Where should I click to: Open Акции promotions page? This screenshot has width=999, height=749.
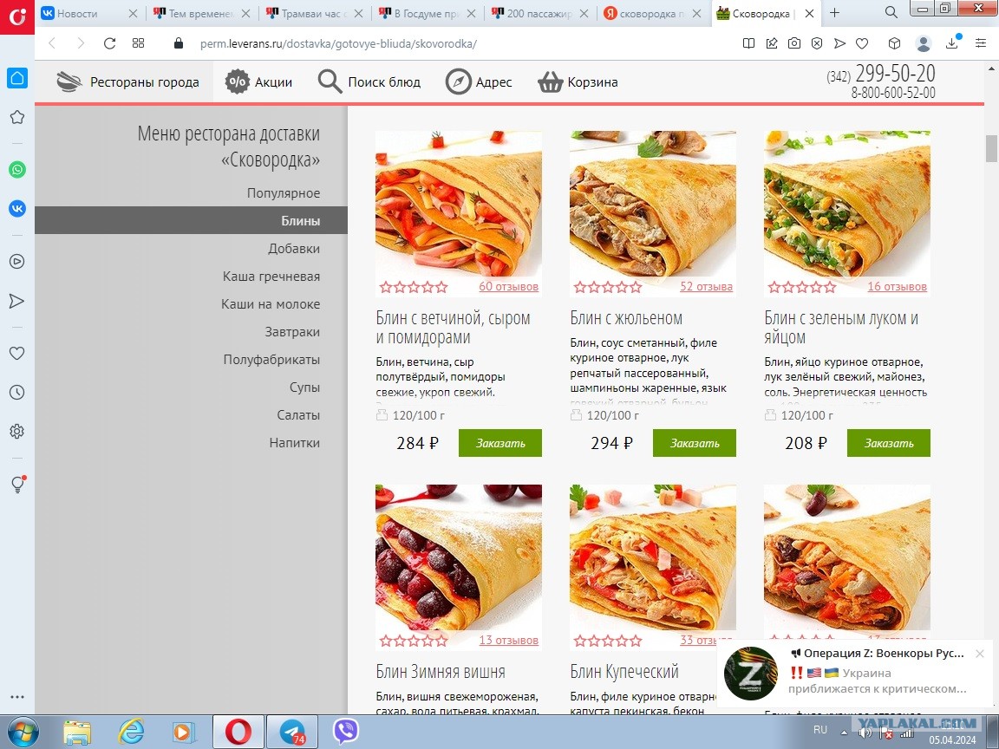click(x=258, y=82)
